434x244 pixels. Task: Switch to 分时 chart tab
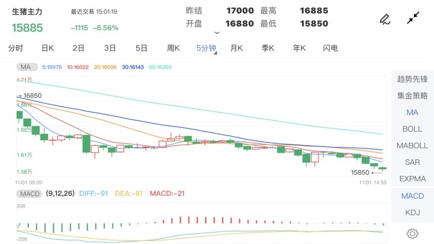16,48
